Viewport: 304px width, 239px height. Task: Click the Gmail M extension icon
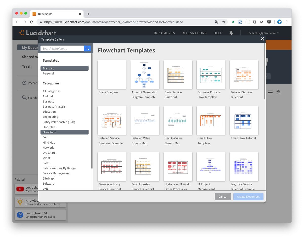click(x=262, y=22)
